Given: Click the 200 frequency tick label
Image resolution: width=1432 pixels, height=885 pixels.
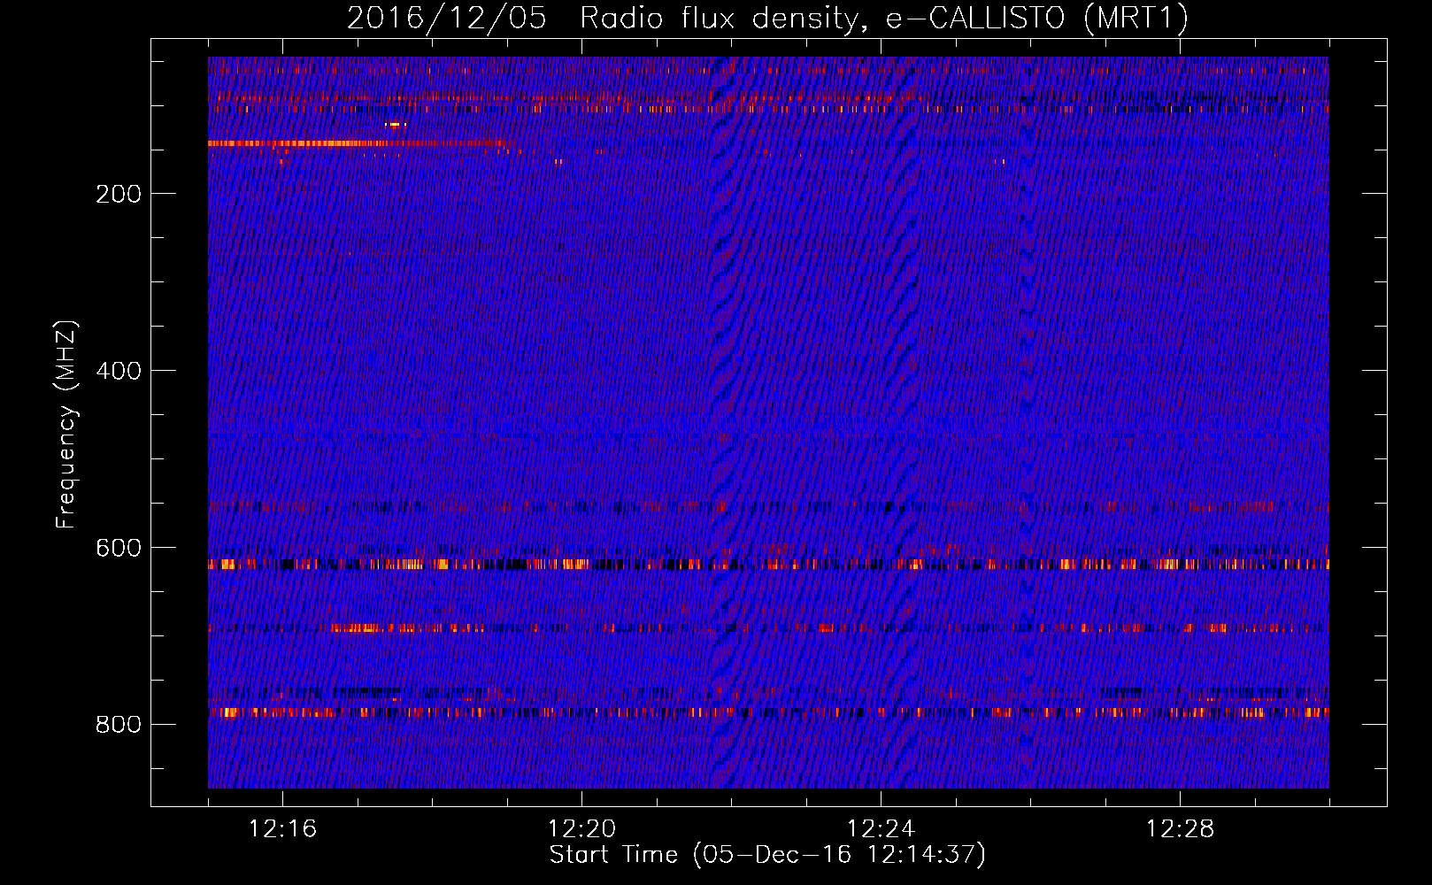Looking at the screenshot, I should (119, 194).
